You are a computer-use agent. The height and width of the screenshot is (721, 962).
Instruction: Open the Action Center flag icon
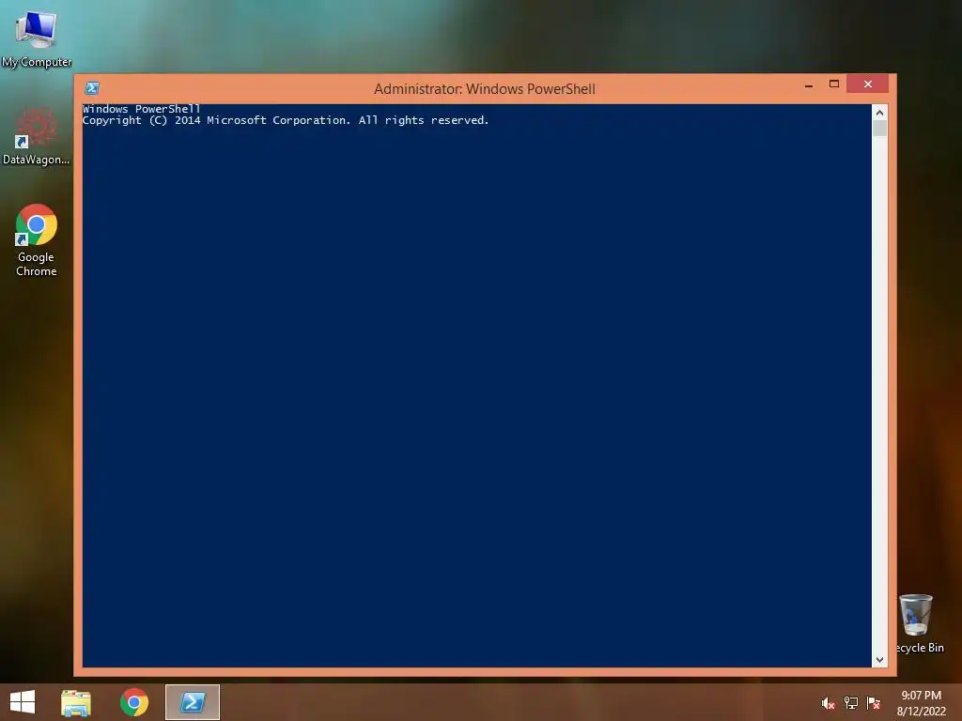(874, 703)
